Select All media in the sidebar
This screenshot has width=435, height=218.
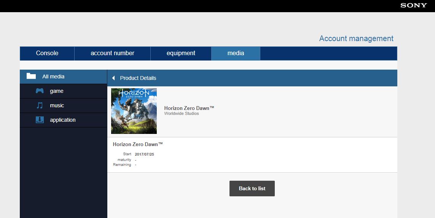click(64, 76)
